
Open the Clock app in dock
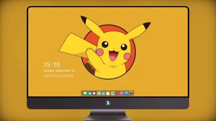click(94, 93)
